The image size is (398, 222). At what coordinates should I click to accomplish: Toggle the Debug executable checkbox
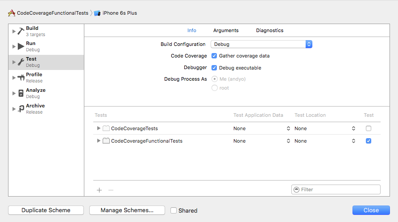[x=214, y=68]
